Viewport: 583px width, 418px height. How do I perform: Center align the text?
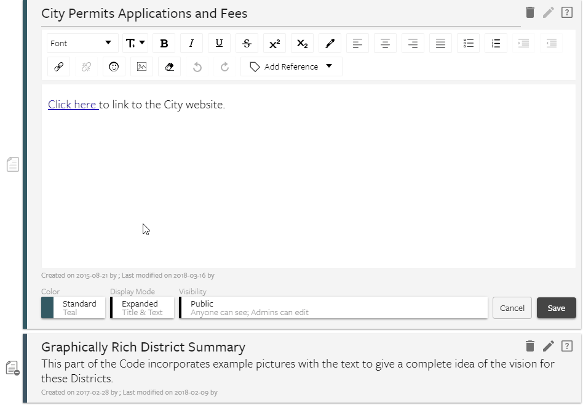(x=385, y=43)
